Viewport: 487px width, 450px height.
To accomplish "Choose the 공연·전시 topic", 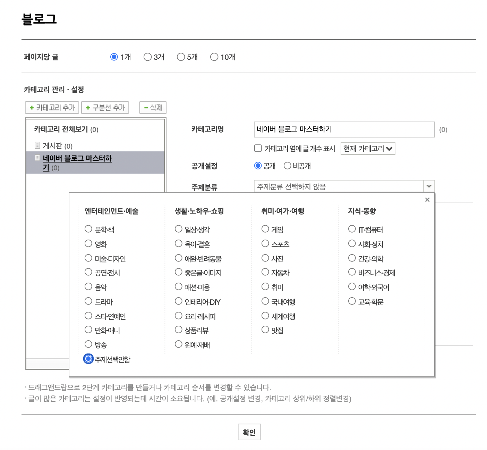I will tap(88, 272).
